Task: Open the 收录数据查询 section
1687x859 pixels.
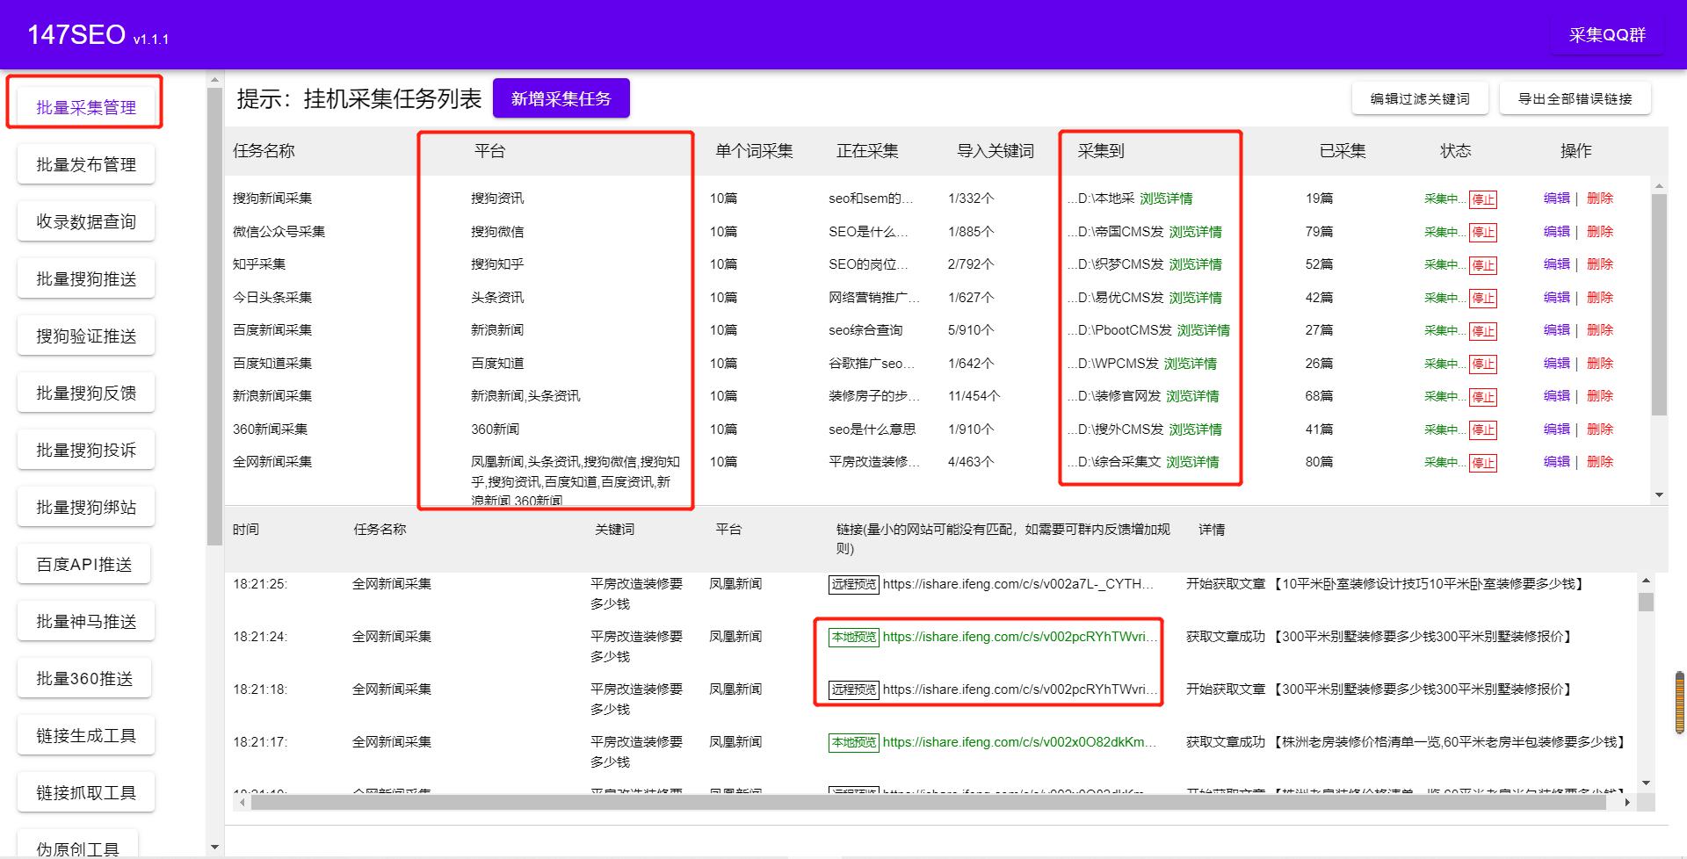Action: click(x=85, y=220)
